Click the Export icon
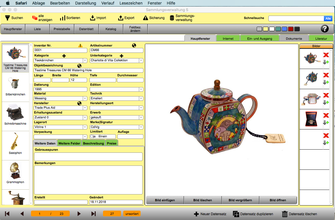335x220 pixels. click(x=121, y=18)
